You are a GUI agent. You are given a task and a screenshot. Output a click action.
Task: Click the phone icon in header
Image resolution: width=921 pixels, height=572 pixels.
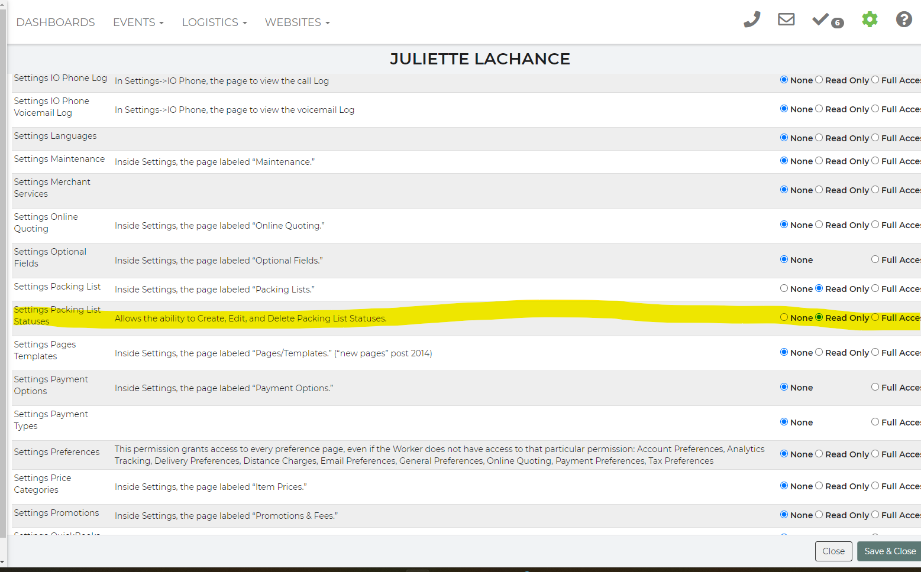tap(751, 20)
